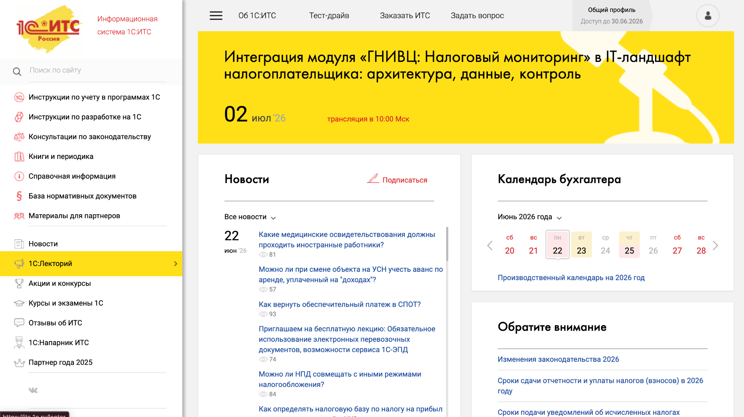This screenshot has width=744, height=417.
Task: Click Информационная система 1С:ИТС title text
Action: click(127, 25)
